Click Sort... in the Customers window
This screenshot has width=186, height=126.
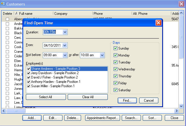(x=152, y=118)
